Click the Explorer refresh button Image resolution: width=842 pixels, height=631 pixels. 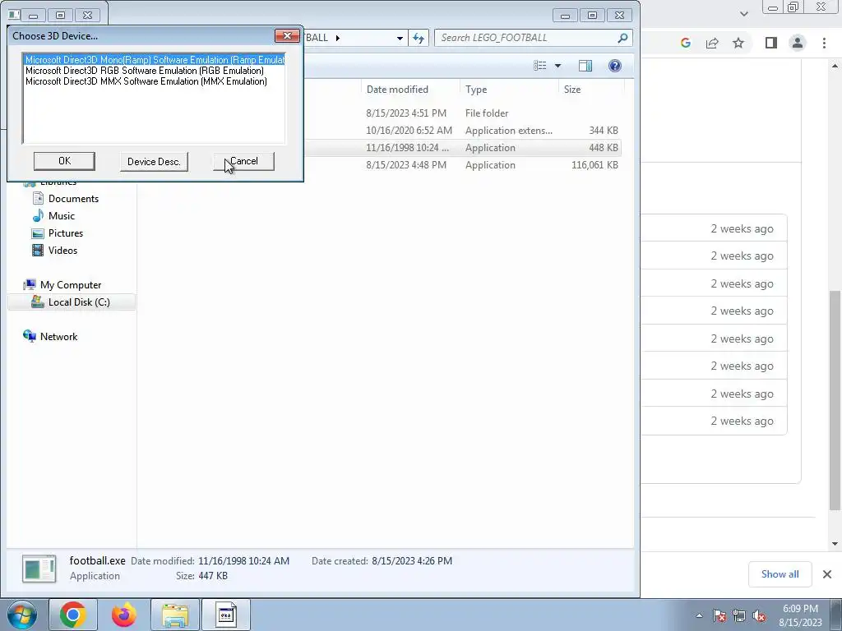tap(419, 38)
